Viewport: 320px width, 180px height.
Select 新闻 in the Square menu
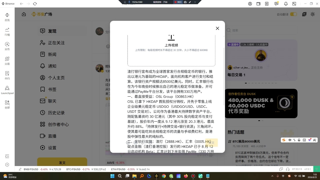point(62,54)
